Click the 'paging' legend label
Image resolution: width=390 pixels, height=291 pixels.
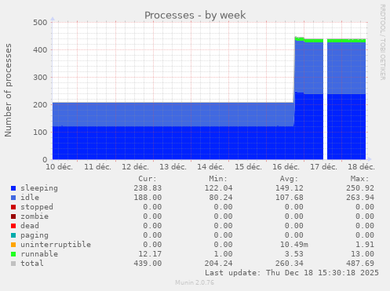(x=35, y=235)
